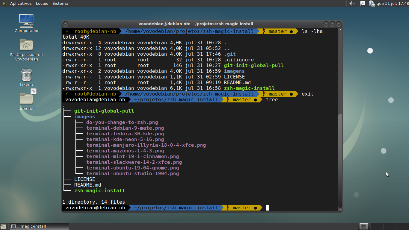Click the volume speaker icon in top panel
Viewport: 409px width, 230px height.
pyautogui.click(x=352, y=4)
